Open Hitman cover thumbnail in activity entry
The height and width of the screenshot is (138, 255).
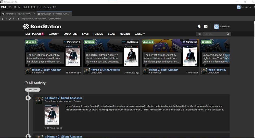52,115
